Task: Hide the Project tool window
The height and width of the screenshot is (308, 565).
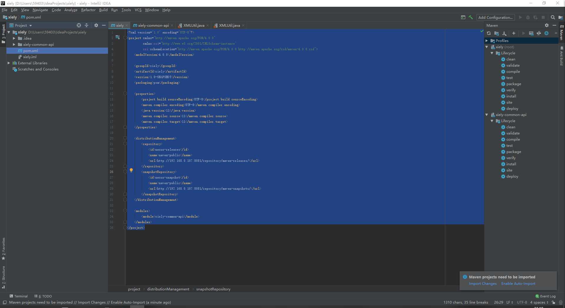Action: coord(104,25)
